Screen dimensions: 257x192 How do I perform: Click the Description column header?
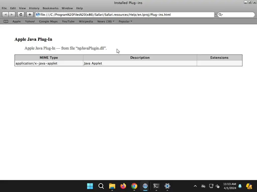[x=140, y=58]
